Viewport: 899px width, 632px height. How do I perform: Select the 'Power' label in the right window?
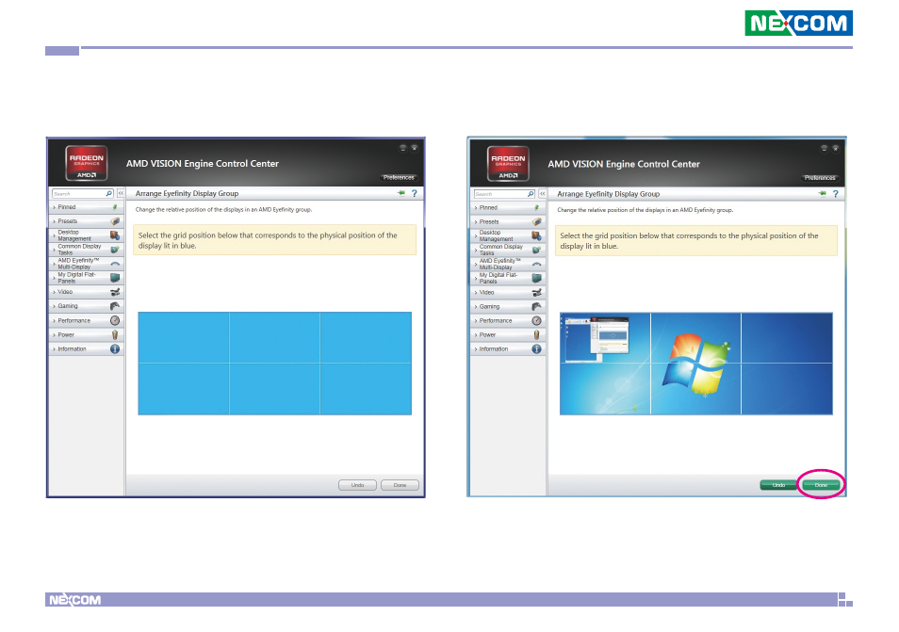pyautogui.click(x=487, y=334)
